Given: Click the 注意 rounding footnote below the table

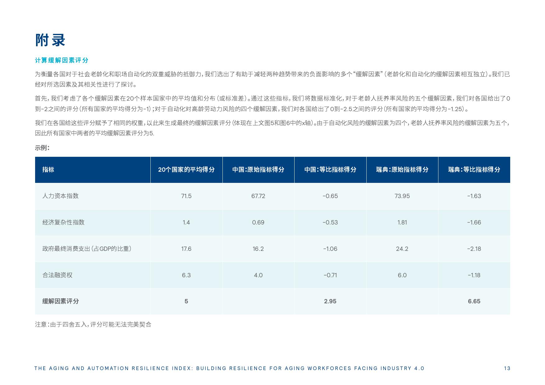Looking at the screenshot, I should point(93,324).
